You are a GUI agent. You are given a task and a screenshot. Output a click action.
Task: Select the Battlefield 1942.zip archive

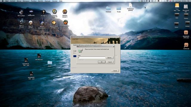tap(186, 33)
